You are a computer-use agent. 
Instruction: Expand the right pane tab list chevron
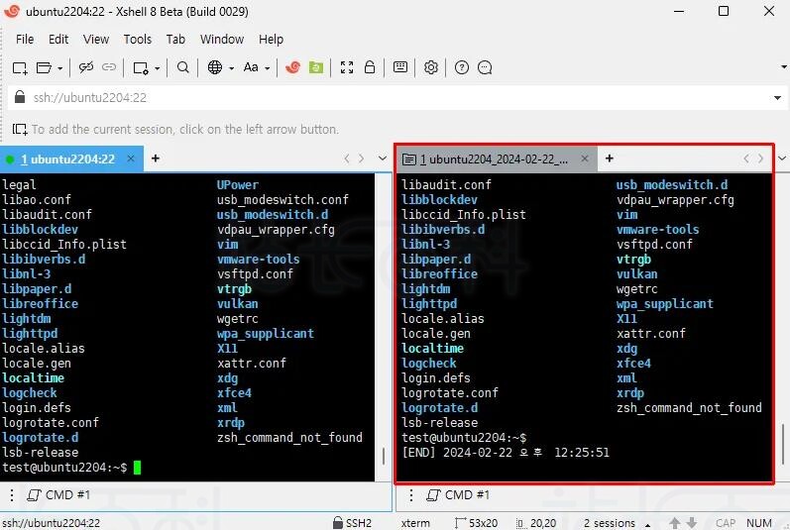click(782, 159)
